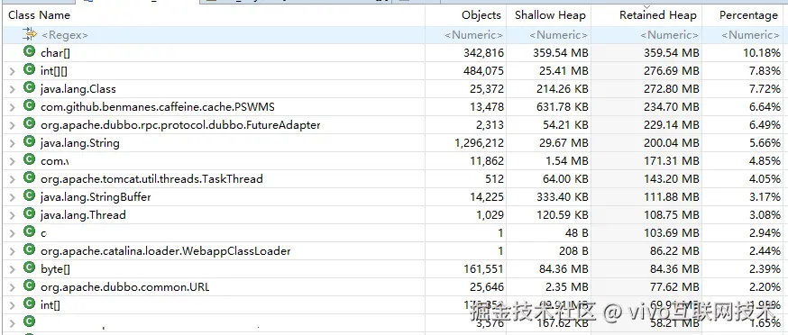Select org.apache.dubbo.common.URL class name
Screen dimensions: 788x335
(125, 286)
